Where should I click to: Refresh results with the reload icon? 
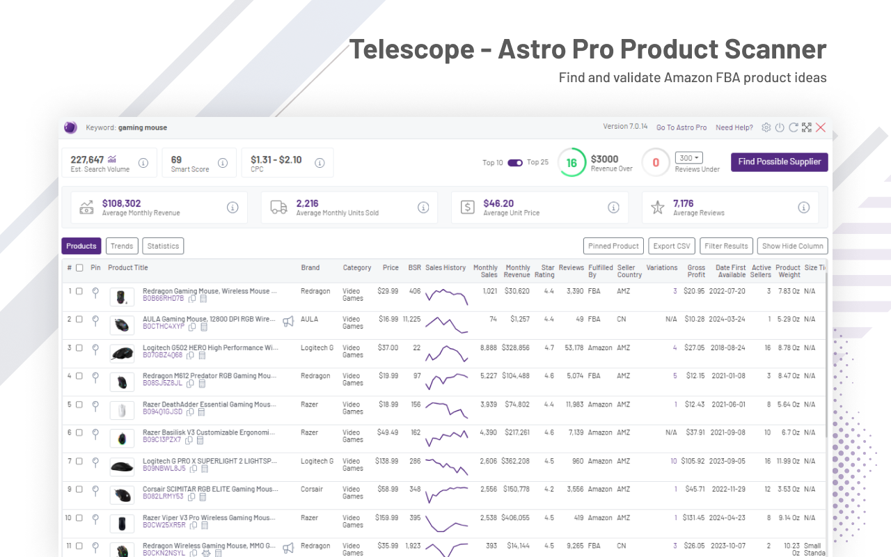(x=794, y=127)
